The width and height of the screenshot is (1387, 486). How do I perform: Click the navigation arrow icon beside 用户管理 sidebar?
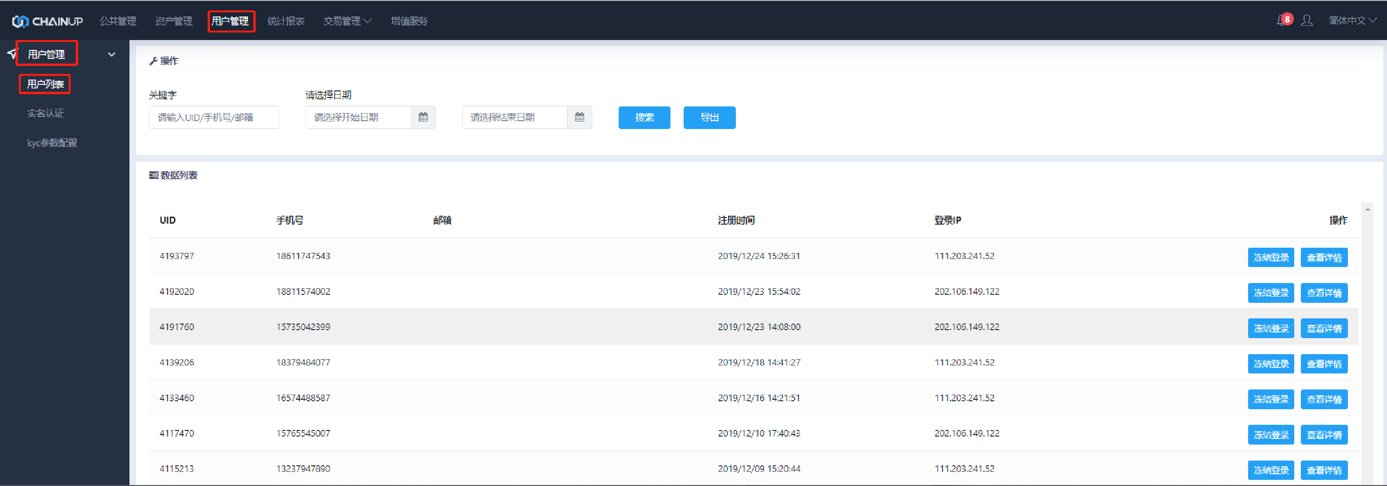tap(12, 53)
